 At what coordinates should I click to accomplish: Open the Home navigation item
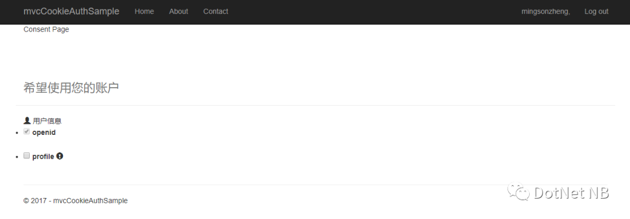tap(144, 12)
